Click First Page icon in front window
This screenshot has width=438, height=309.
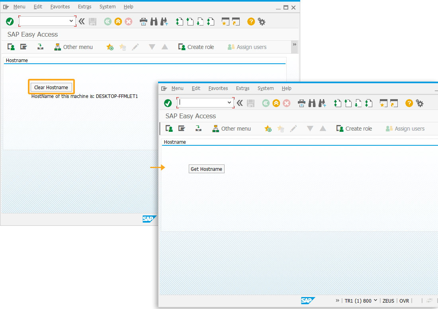tap(337, 103)
